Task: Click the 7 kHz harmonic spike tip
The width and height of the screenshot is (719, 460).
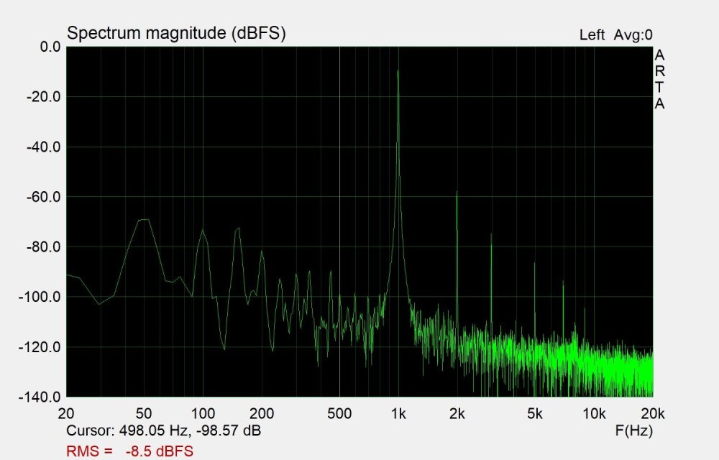Action: point(563,282)
